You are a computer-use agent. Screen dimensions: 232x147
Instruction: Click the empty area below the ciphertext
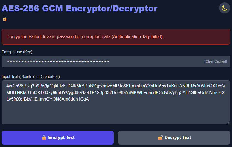pos(116,114)
